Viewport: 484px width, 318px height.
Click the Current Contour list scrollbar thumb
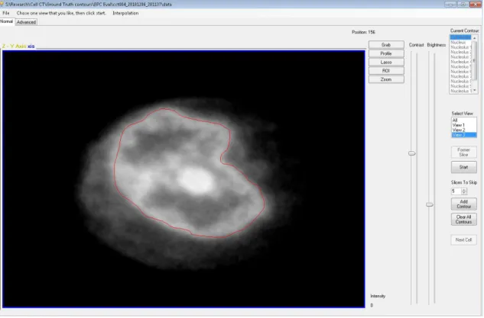pos(474,60)
